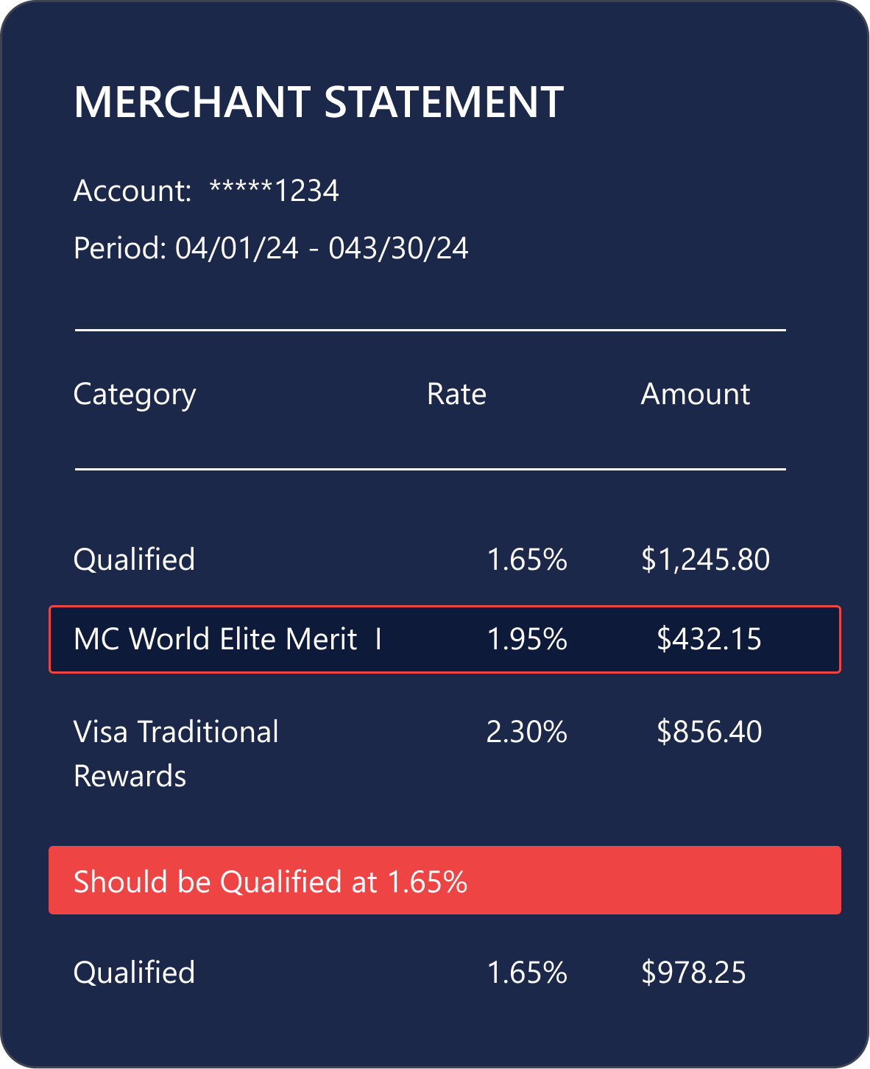Click the Rate column header

(456, 395)
